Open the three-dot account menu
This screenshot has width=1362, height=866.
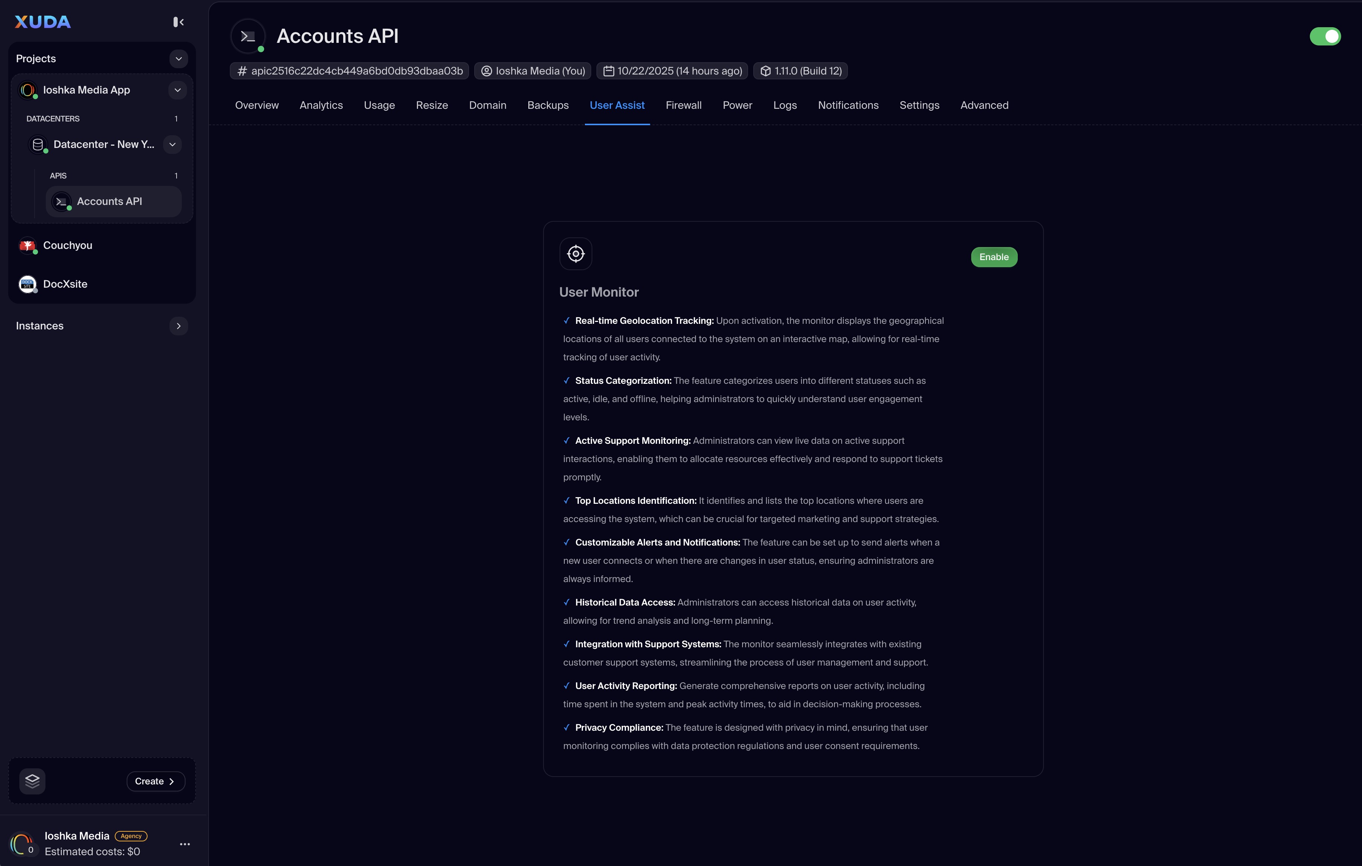pyautogui.click(x=185, y=844)
